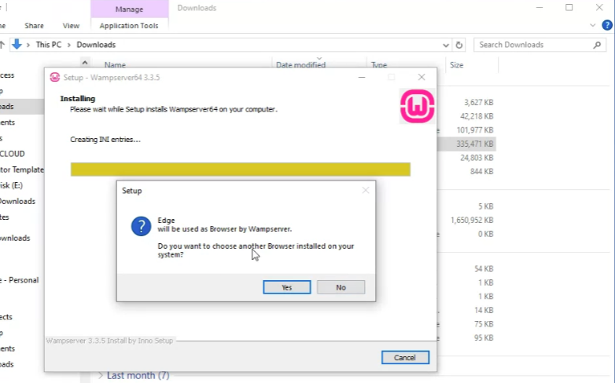Expand the Last month (7) group
Image resolution: width=615 pixels, height=383 pixels.
101,376
